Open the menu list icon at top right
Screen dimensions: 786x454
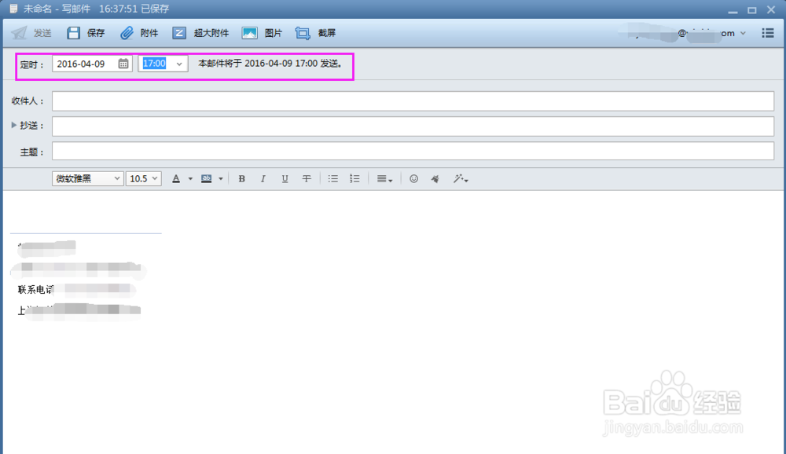coord(768,33)
